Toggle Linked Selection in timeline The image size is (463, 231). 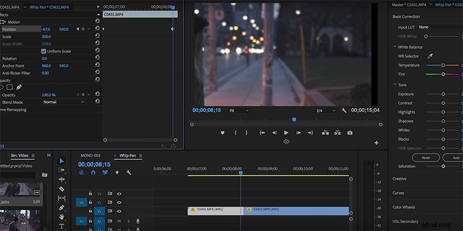pyautogui.click(x=105, y=173)
